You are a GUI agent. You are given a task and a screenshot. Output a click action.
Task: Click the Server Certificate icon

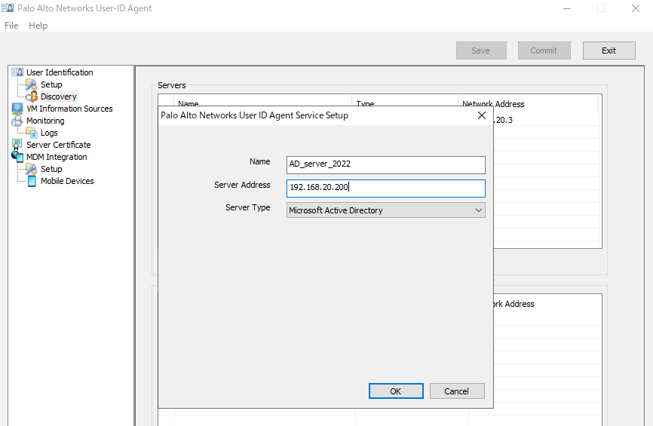click(17, 145)
